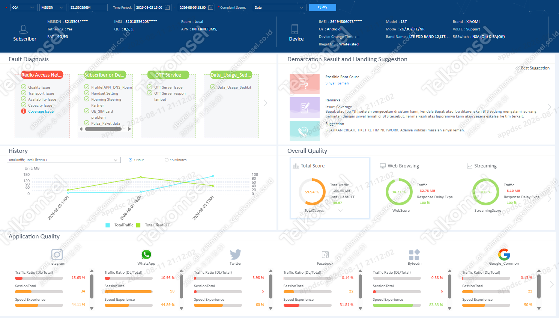Click the TotalClientRTT green legend swatch

[138, 225]
